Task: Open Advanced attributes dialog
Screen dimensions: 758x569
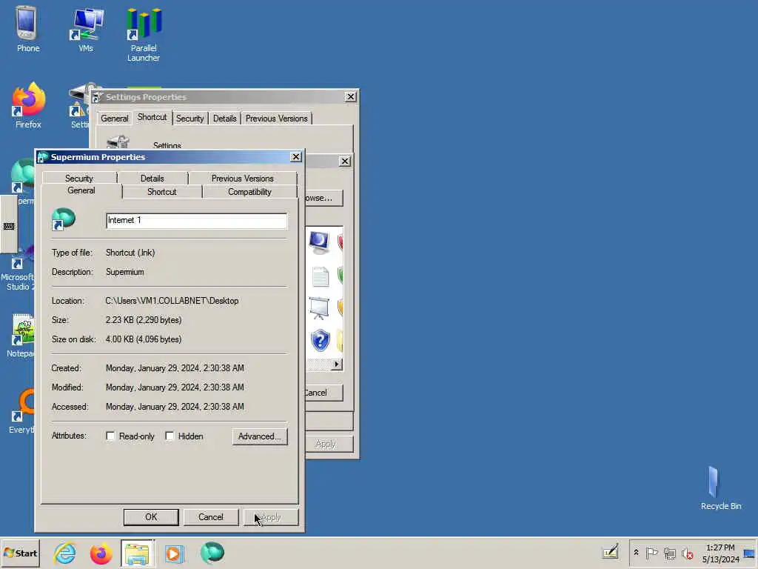Action: 260,436
